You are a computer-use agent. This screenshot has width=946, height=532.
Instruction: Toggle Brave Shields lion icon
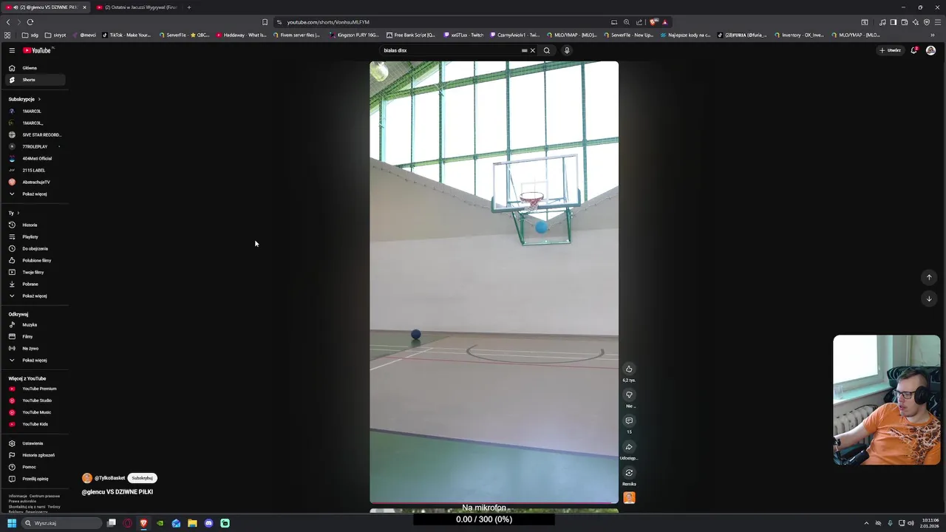click(x=653, y=22)
